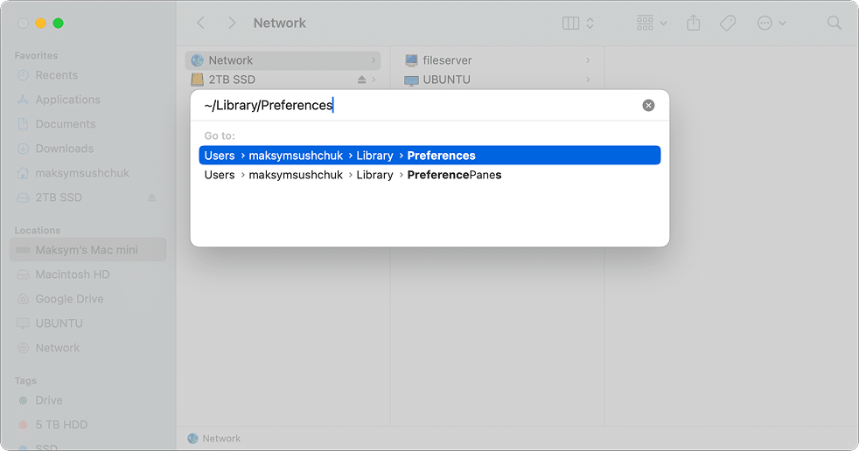859x451 pixels.
Task: Click the UBUNTU monitor icon in sidebar
Action: (23, 323)
